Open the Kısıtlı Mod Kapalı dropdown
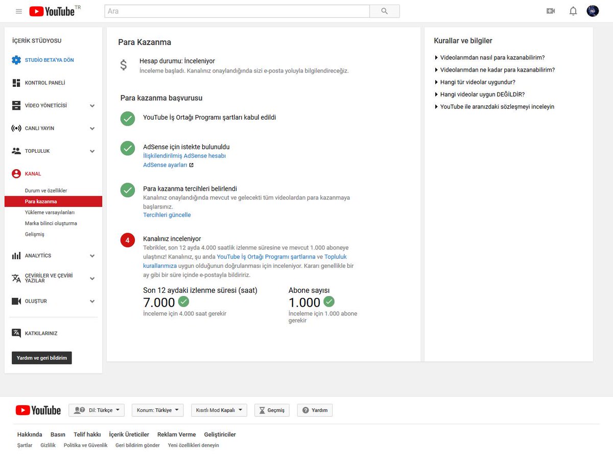The height and width of the screenshot is (462, 613). pyautogui.click(x=219, y=410)
